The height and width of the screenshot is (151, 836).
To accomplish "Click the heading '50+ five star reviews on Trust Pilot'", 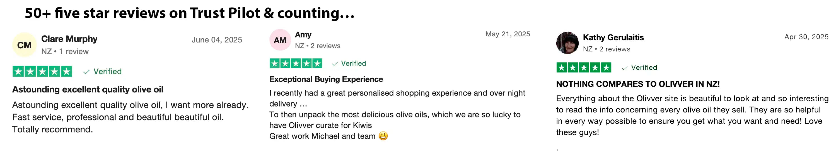I will [x=142, y=13].
